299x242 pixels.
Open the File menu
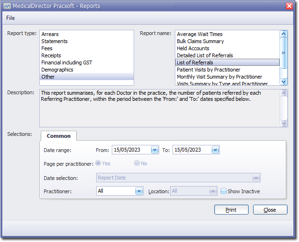(10, 18)
